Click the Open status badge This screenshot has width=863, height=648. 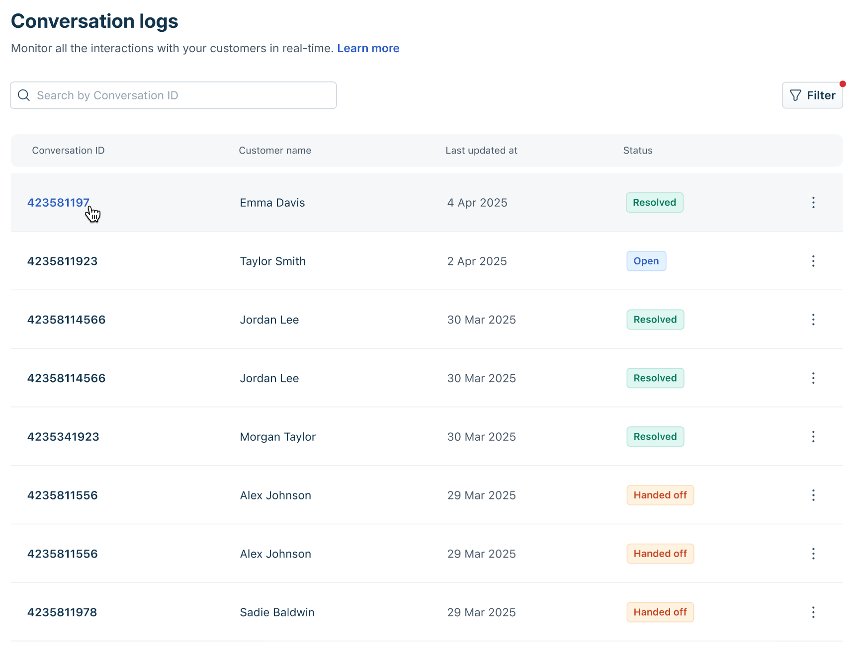(646, 261)
